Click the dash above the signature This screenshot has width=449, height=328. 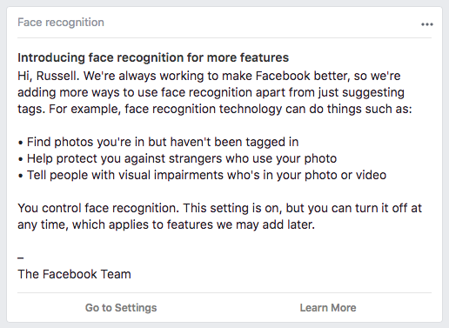pyautogui.click(x=21, y=258)
